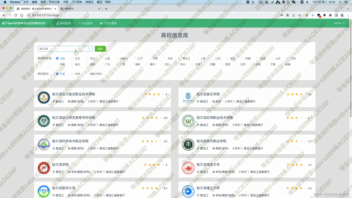
Task: Open the 历史记录 menu in menu bar
Action: click(54, 2)
